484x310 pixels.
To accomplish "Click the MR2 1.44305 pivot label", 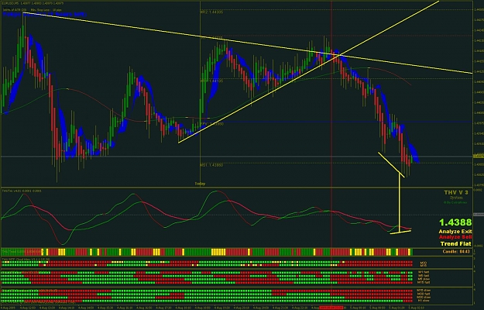I will point(211,12).
